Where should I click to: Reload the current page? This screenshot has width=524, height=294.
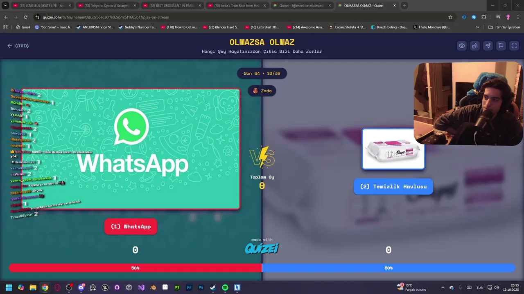[x=25, y=17]
